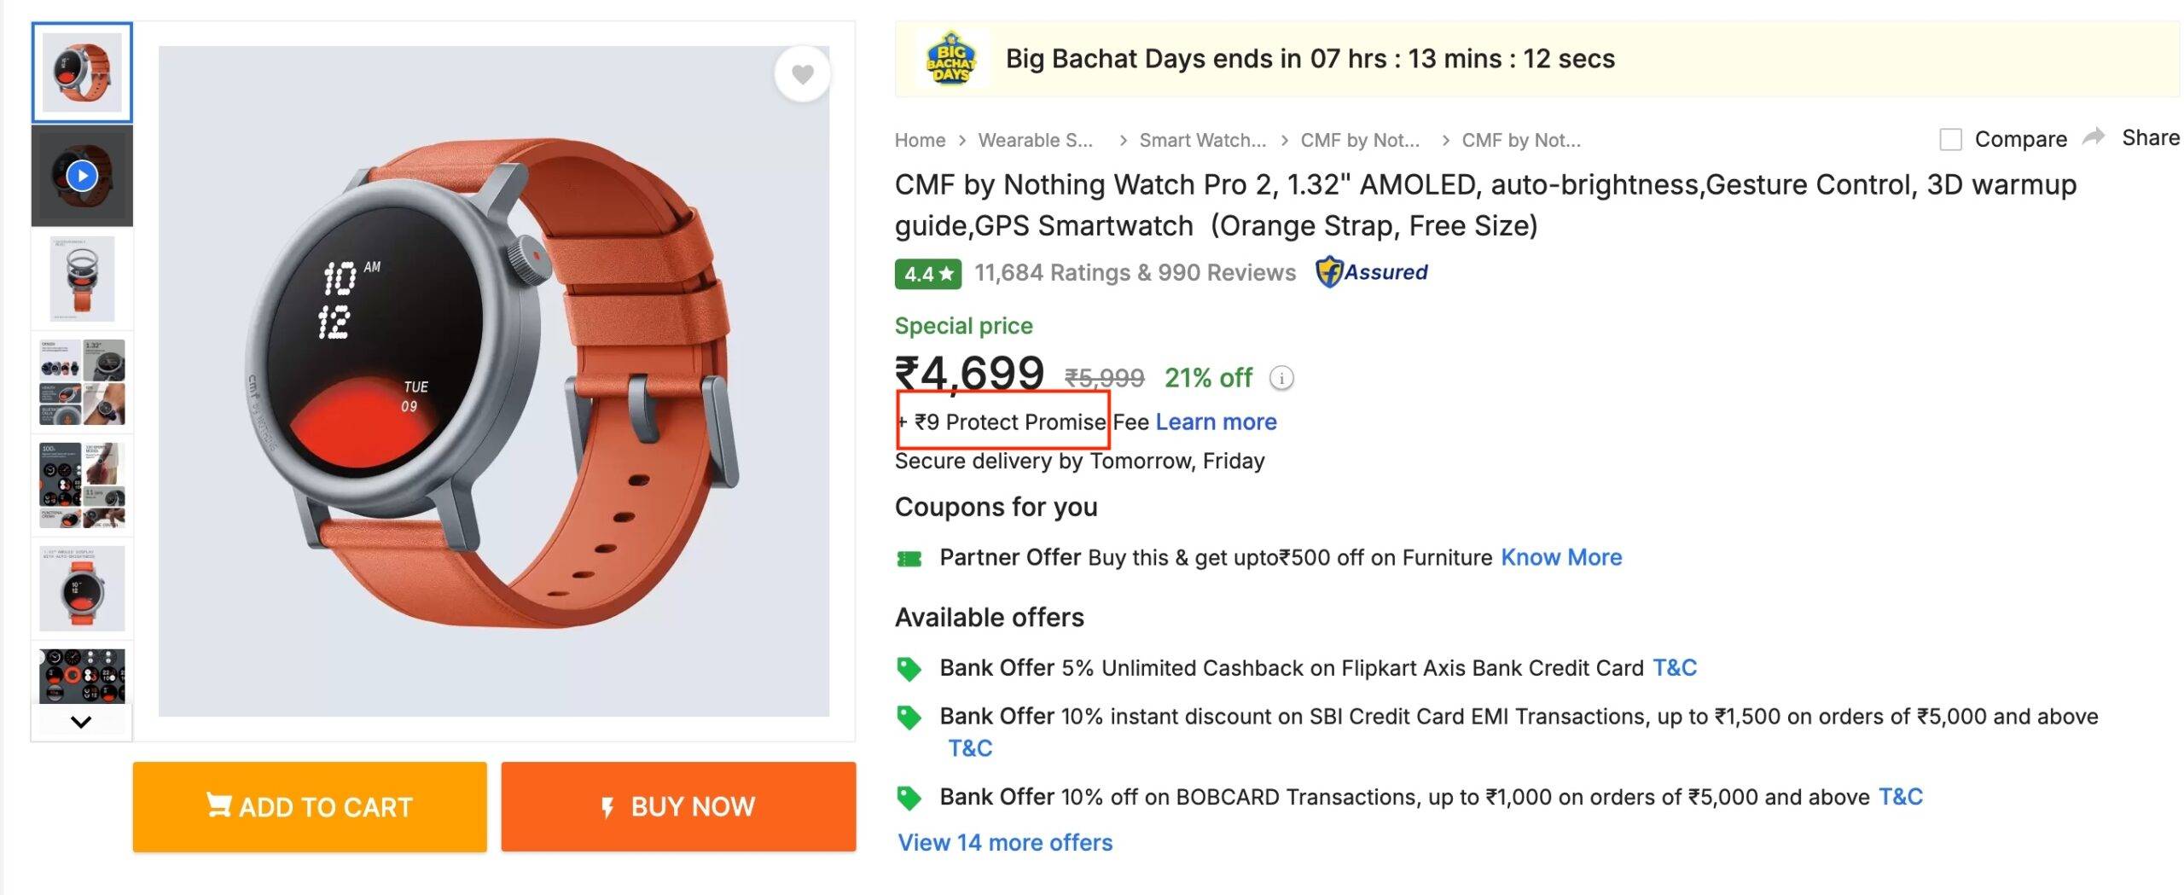Open Know More for the Partner Offer
This screenshot has height=895, width=2184.
tap(1561, 557)
